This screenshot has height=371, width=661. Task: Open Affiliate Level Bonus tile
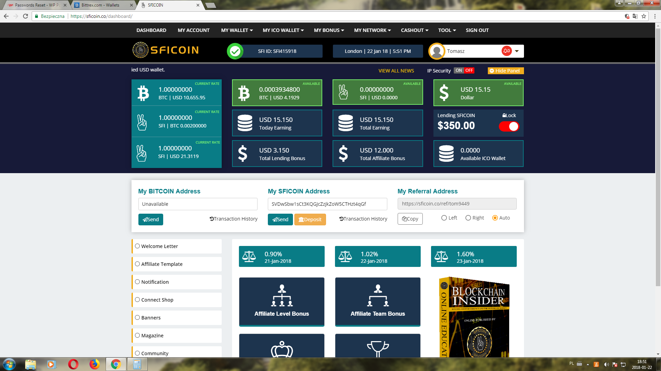click(282, 302)
